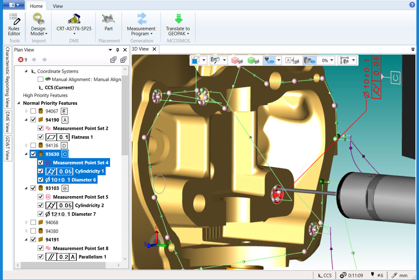Click the expand all tree icon
Viewport: 419px width, 280px height.
click(123, 60)
